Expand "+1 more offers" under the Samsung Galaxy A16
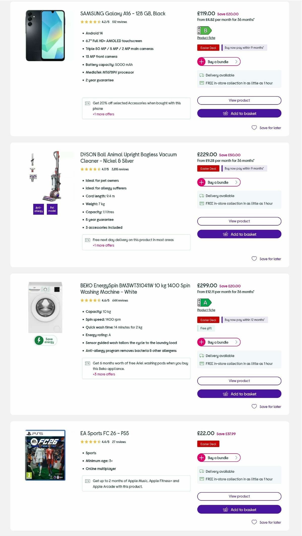The height and width of the screenshot is (536, 302). point(103,114)
